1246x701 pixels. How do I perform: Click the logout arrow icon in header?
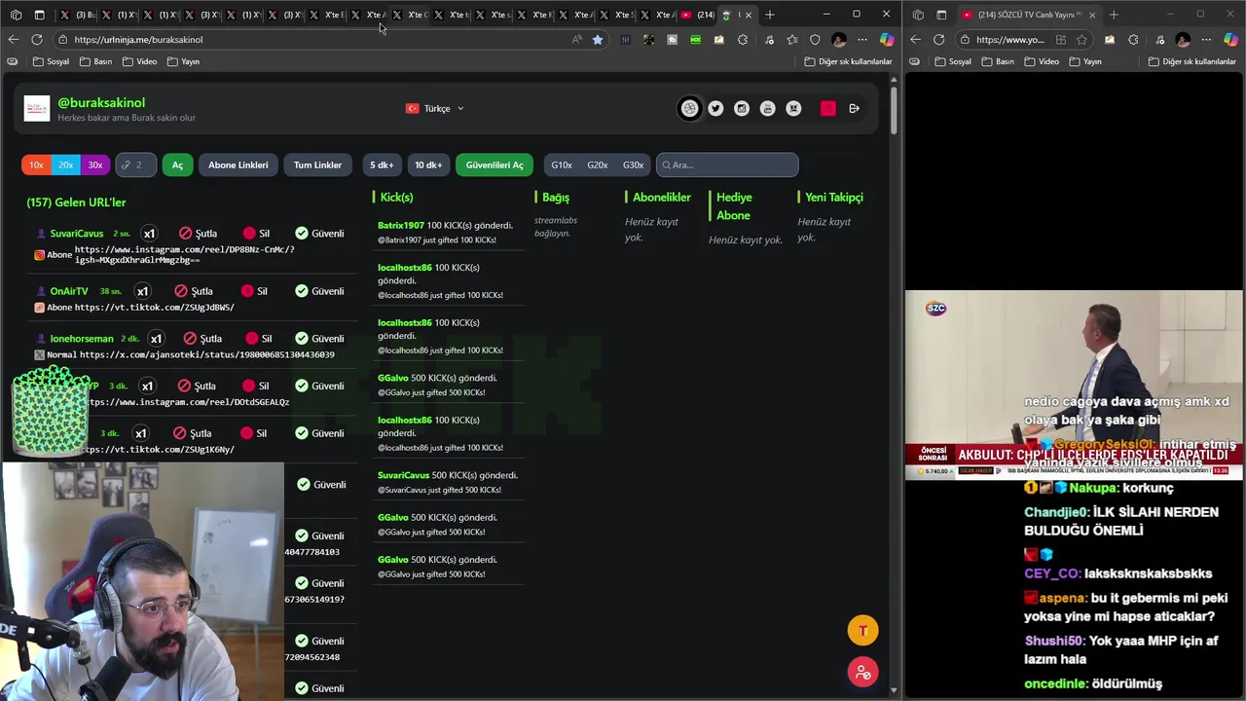point(854,108)
